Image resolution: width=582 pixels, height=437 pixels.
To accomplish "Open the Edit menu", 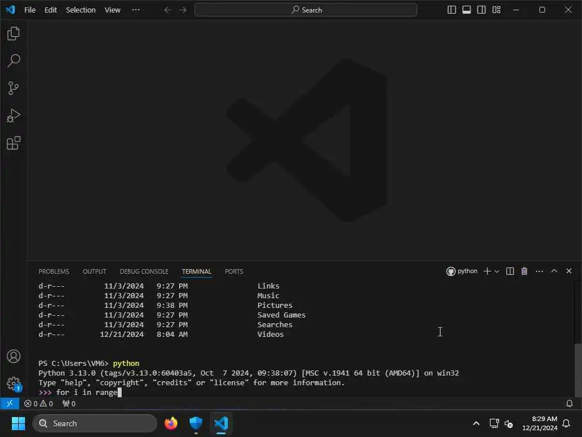I will click(51, 10).
